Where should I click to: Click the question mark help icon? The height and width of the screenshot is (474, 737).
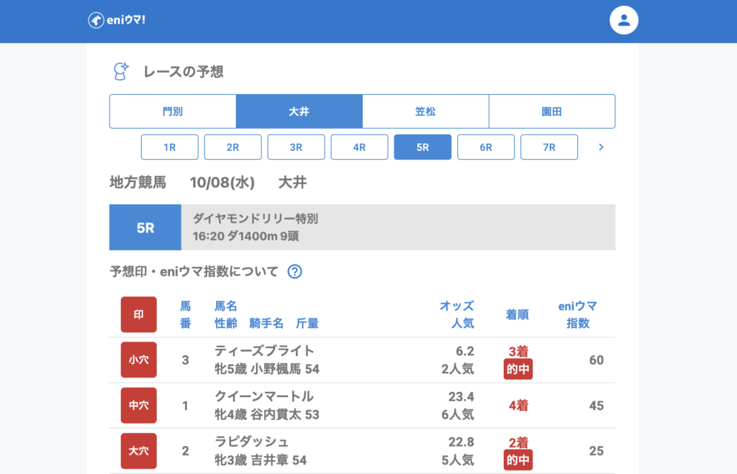point(294,272)
